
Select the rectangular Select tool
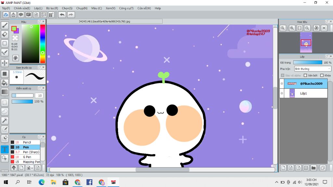5,103
